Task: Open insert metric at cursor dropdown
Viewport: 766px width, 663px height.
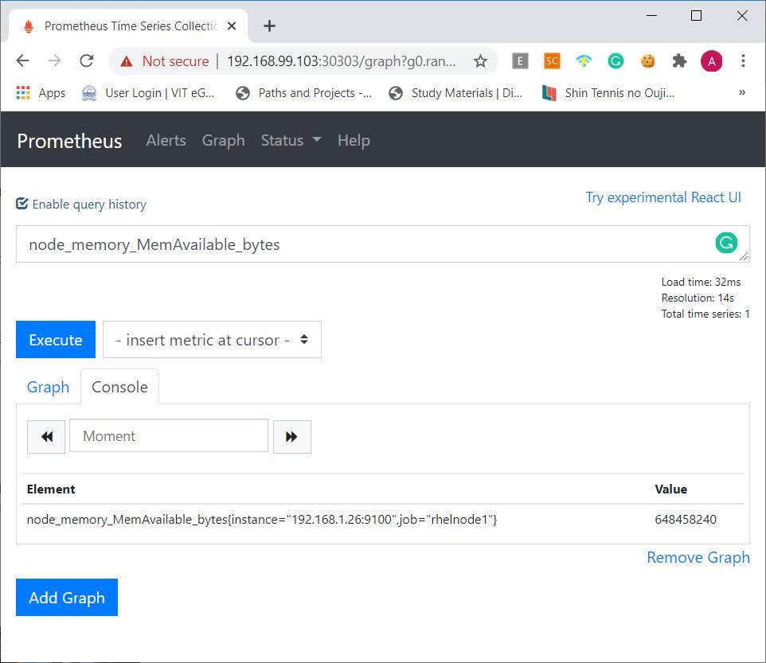Action: [x=212, y=340]
